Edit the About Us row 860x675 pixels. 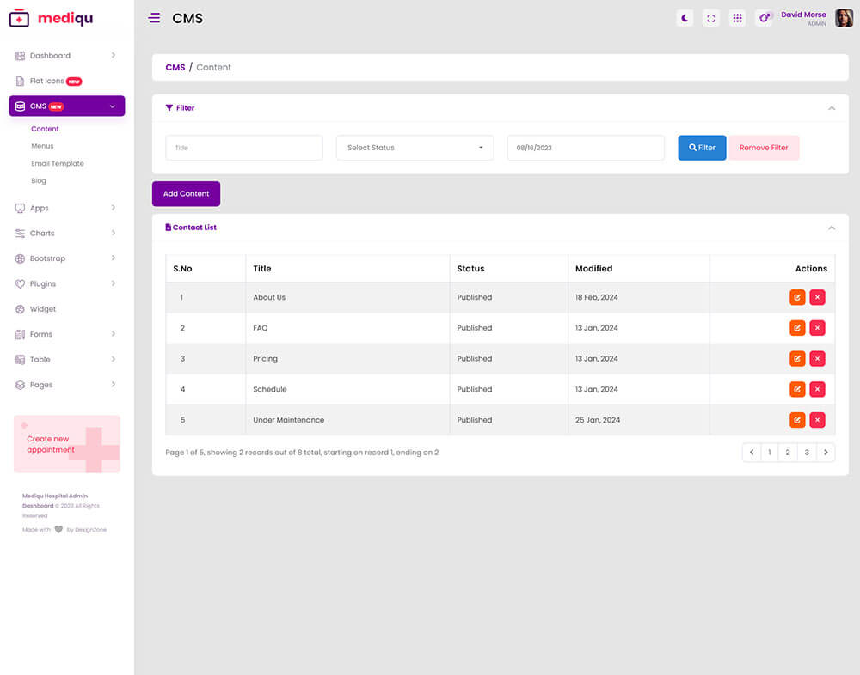[797, 297]
